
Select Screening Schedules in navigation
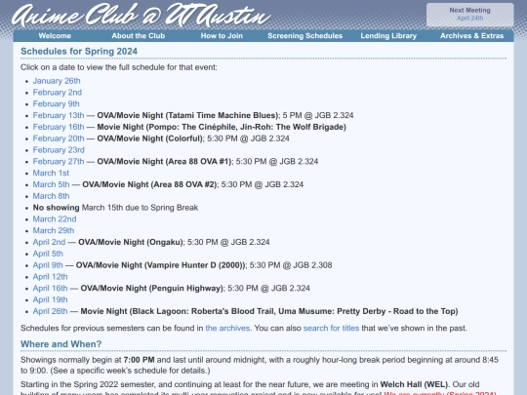pos(304,36)
